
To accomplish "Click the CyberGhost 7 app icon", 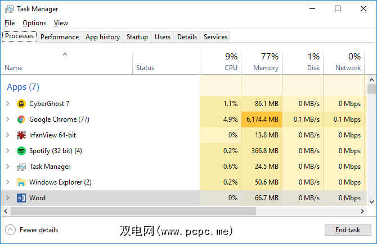I will pos(21,104).
